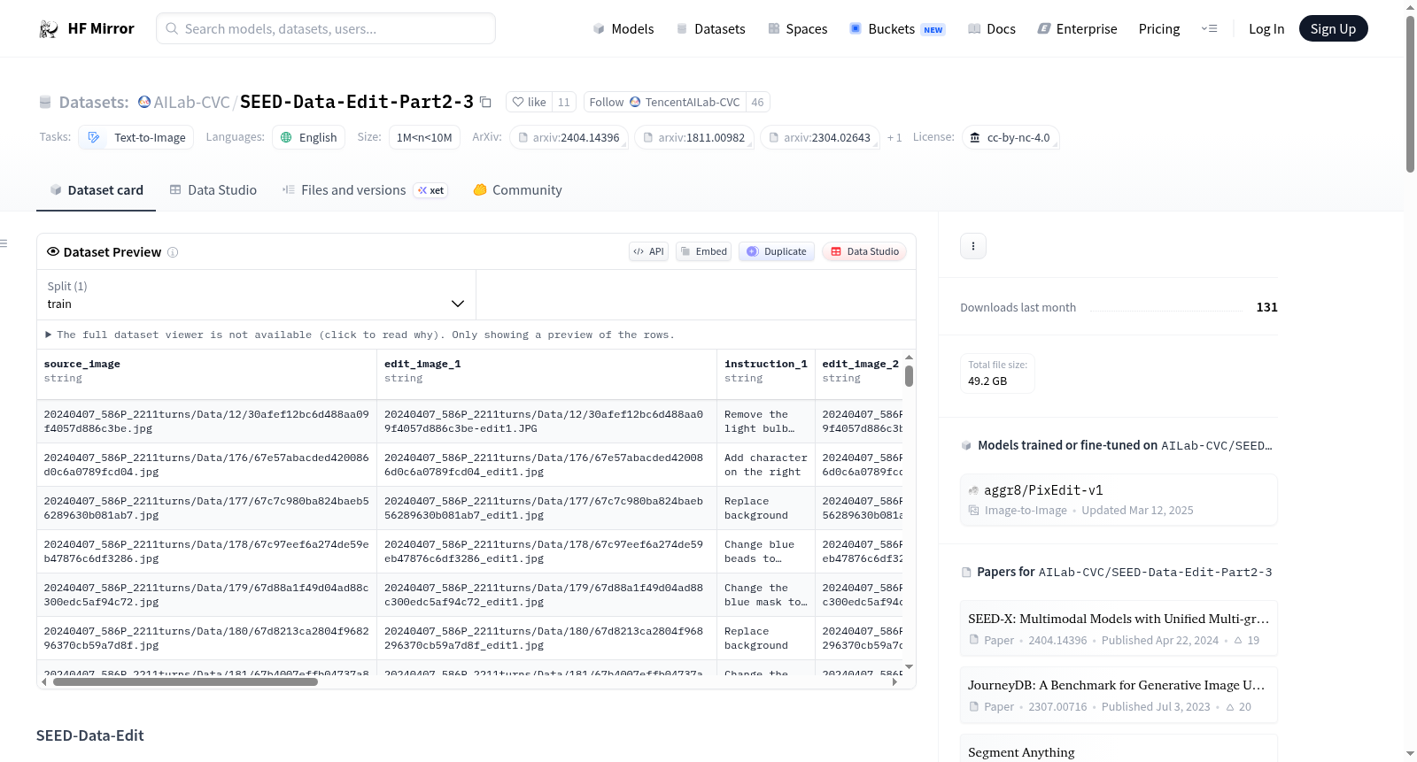Image resolution: width=1417 pixels, height=762 pixels.
Task: Select the "Change blue beads to…" cell
Action: (766, 551)
